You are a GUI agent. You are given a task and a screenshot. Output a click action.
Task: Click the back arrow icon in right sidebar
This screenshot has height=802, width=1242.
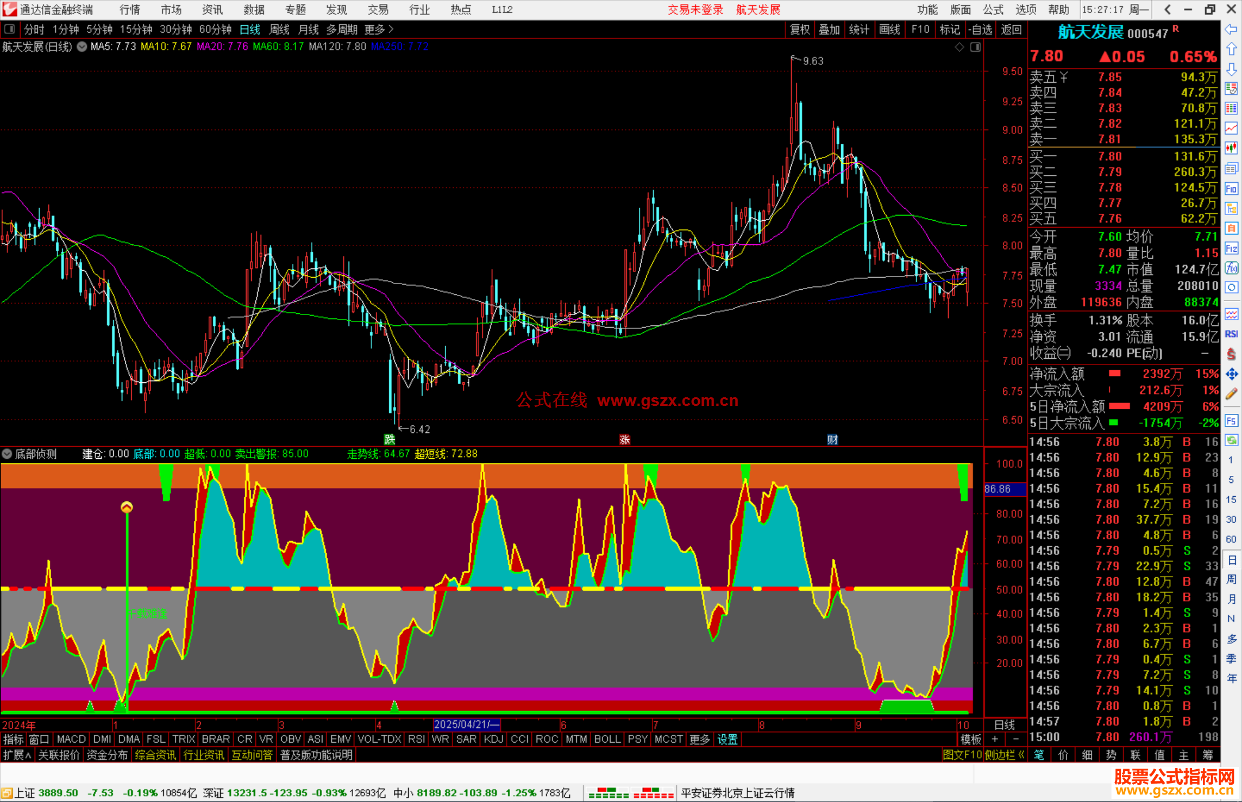1231,29
